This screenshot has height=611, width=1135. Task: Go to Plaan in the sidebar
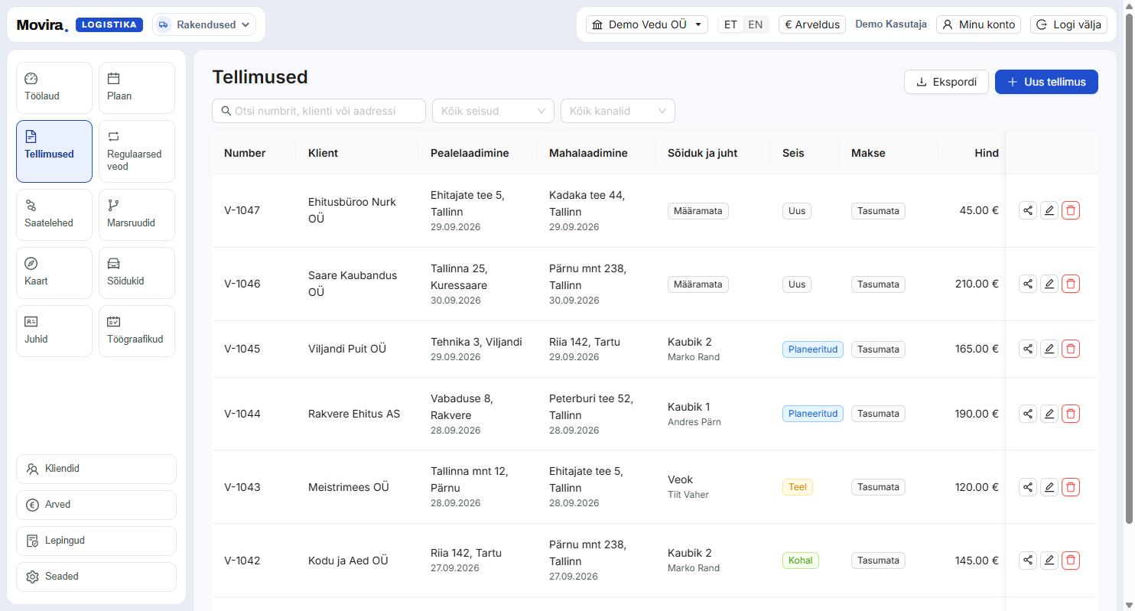point(137,88)
